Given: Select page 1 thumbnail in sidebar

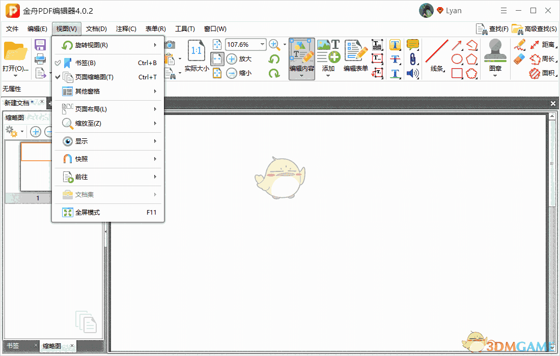Looking at the screenshot, I should click(37, 167).
